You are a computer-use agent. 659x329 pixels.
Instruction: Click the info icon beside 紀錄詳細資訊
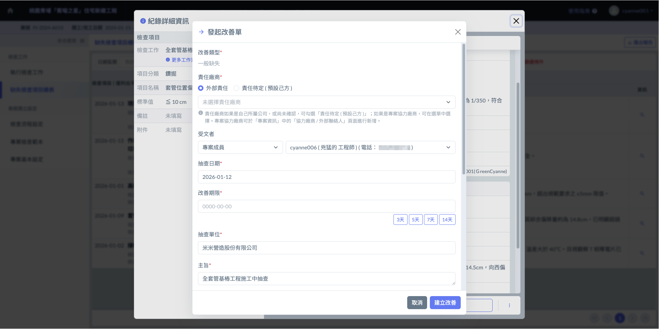point(143,21)
